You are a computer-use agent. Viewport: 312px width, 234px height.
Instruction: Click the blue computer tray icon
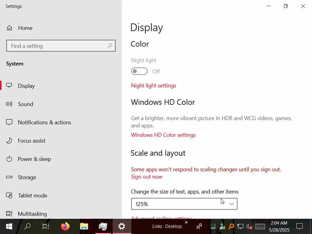point(213,226)
